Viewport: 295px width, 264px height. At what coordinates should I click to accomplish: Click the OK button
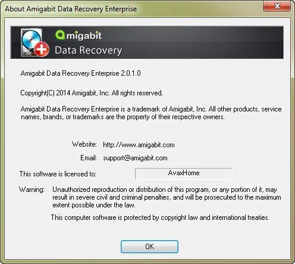tap(149, 247)
